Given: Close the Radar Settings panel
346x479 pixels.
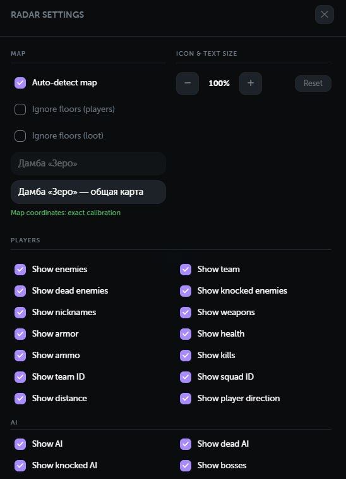Looking at the screenshot, I should tap(325, 15).
